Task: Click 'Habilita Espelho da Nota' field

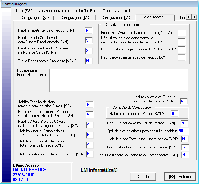Action: (89, 104)
